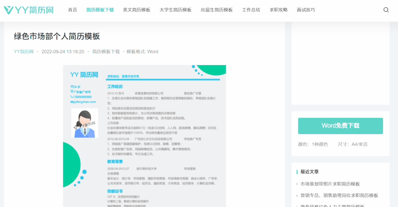Click the 尺寸: A4/单页 label
This screenshot has height=207, width=398.
click(x=353, y=144)
